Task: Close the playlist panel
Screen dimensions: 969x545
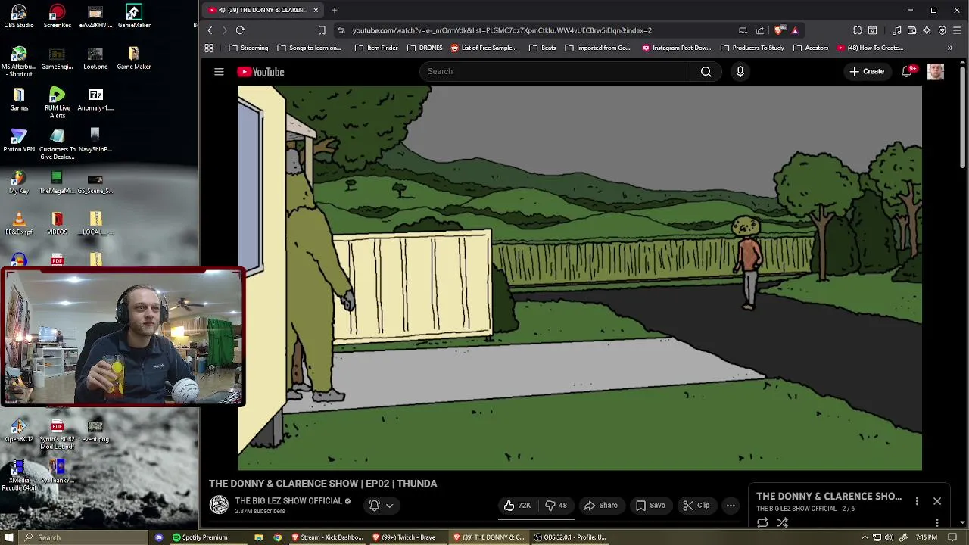Action: click(x=937, y=501)
